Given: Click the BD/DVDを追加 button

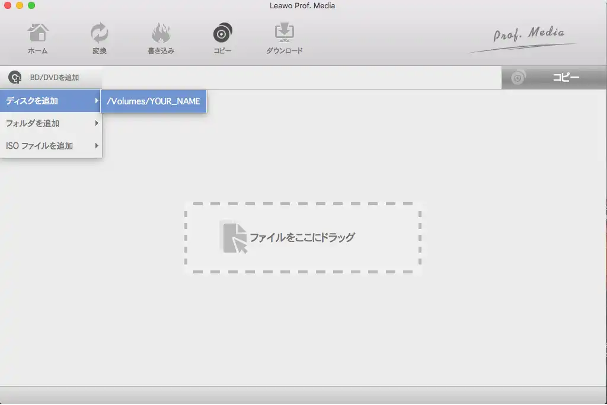Looking at the screenshot, I should coord(53,77).
